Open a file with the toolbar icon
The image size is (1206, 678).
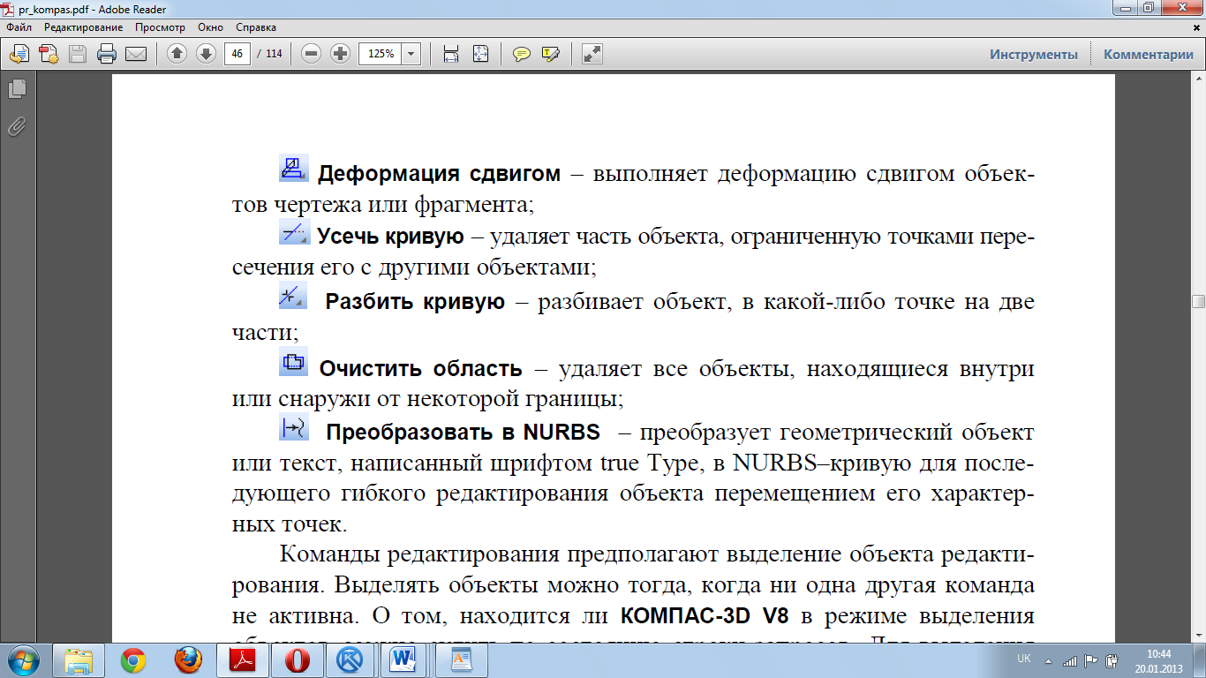[x=19, y=54]
